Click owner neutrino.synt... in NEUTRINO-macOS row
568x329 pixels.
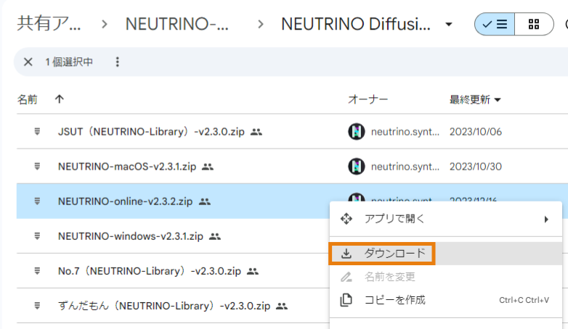click(x=405, y=167)
